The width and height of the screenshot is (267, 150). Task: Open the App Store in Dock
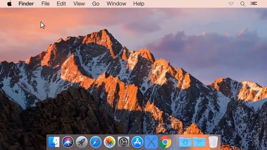click(x=137, y=142)
